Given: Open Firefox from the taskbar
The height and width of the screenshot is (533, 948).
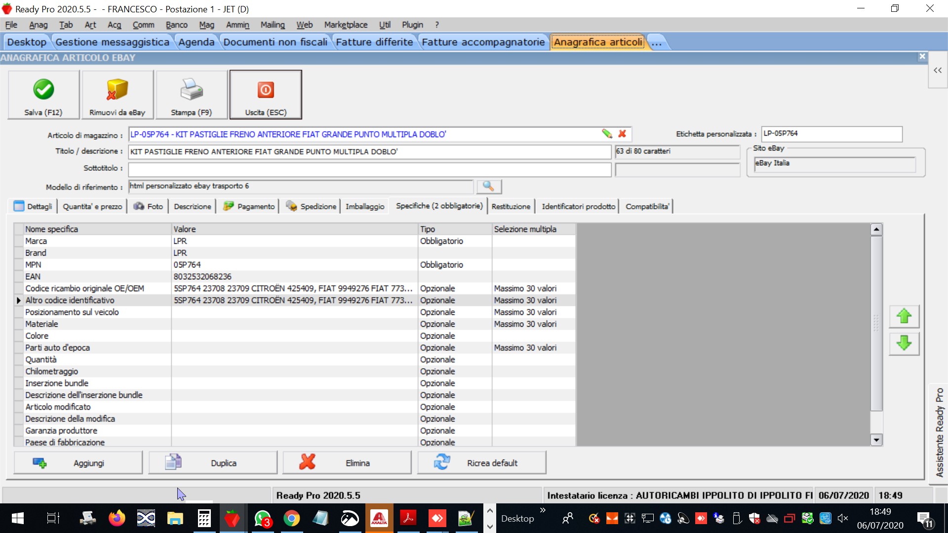Looking at the screenshot, I should click(x=117, y=518).
